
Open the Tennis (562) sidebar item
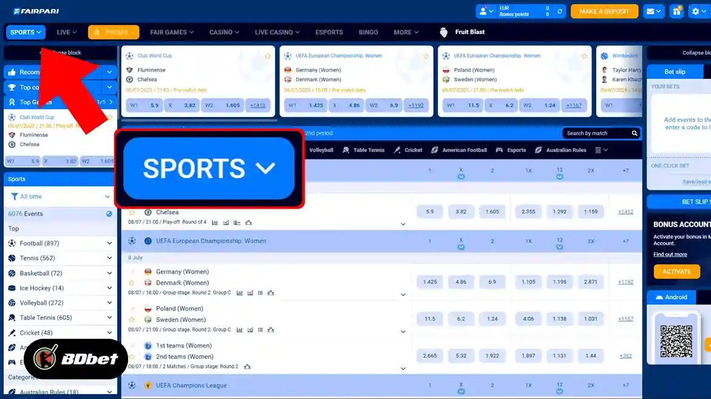(x=60, y=258)
